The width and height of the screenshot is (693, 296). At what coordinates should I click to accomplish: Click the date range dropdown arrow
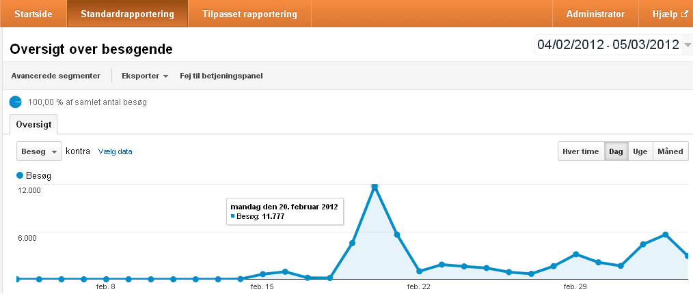point(687,45)
